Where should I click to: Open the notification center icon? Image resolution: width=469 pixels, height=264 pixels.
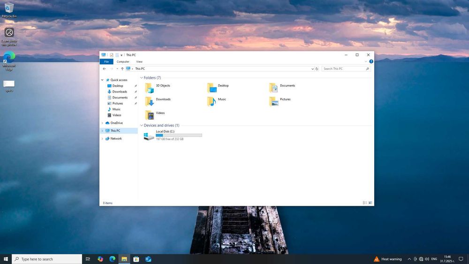click(461, 259)
